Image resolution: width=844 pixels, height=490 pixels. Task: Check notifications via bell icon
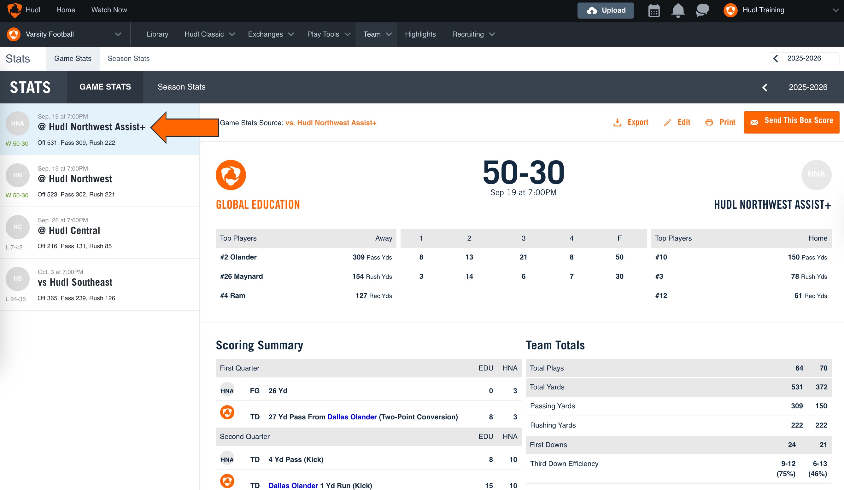[678, 10]
